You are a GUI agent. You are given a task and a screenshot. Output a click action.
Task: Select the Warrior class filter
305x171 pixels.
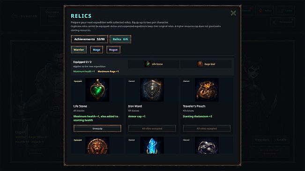pyautogui.click(x=79, y=50)
